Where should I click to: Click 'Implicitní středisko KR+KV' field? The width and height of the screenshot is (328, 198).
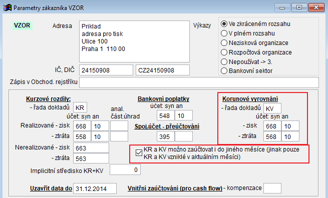pyautogui.click(x=125, y=169)
